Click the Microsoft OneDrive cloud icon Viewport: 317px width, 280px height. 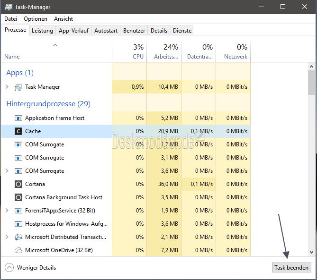(18, 250)
